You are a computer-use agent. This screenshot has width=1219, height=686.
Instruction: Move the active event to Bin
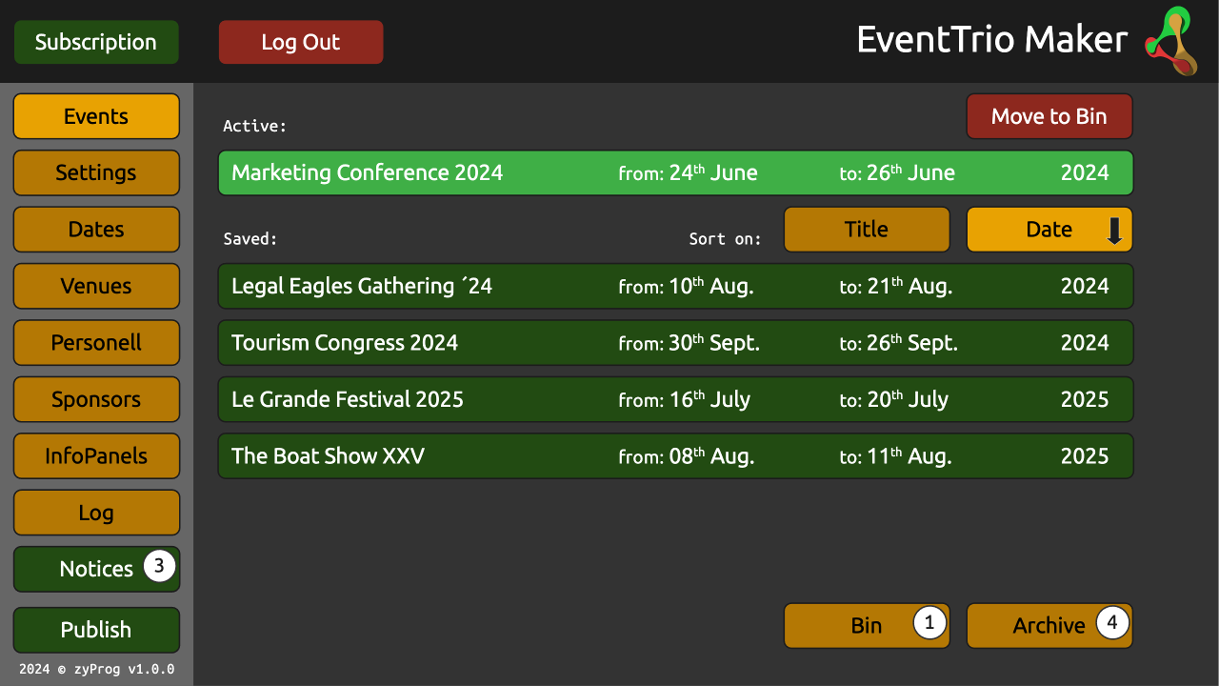click(x=1049, y=116)
